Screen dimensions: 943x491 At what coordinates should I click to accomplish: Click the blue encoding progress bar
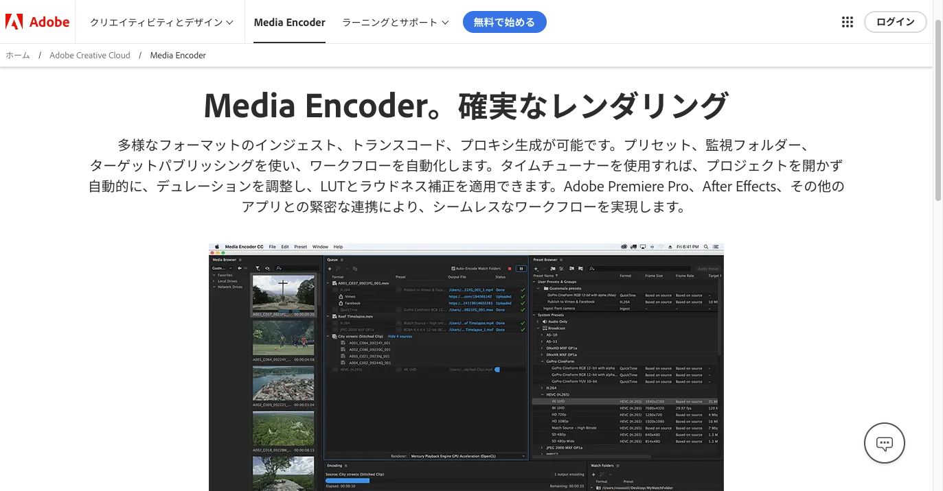pyautogui.click(x=348, y=481)
